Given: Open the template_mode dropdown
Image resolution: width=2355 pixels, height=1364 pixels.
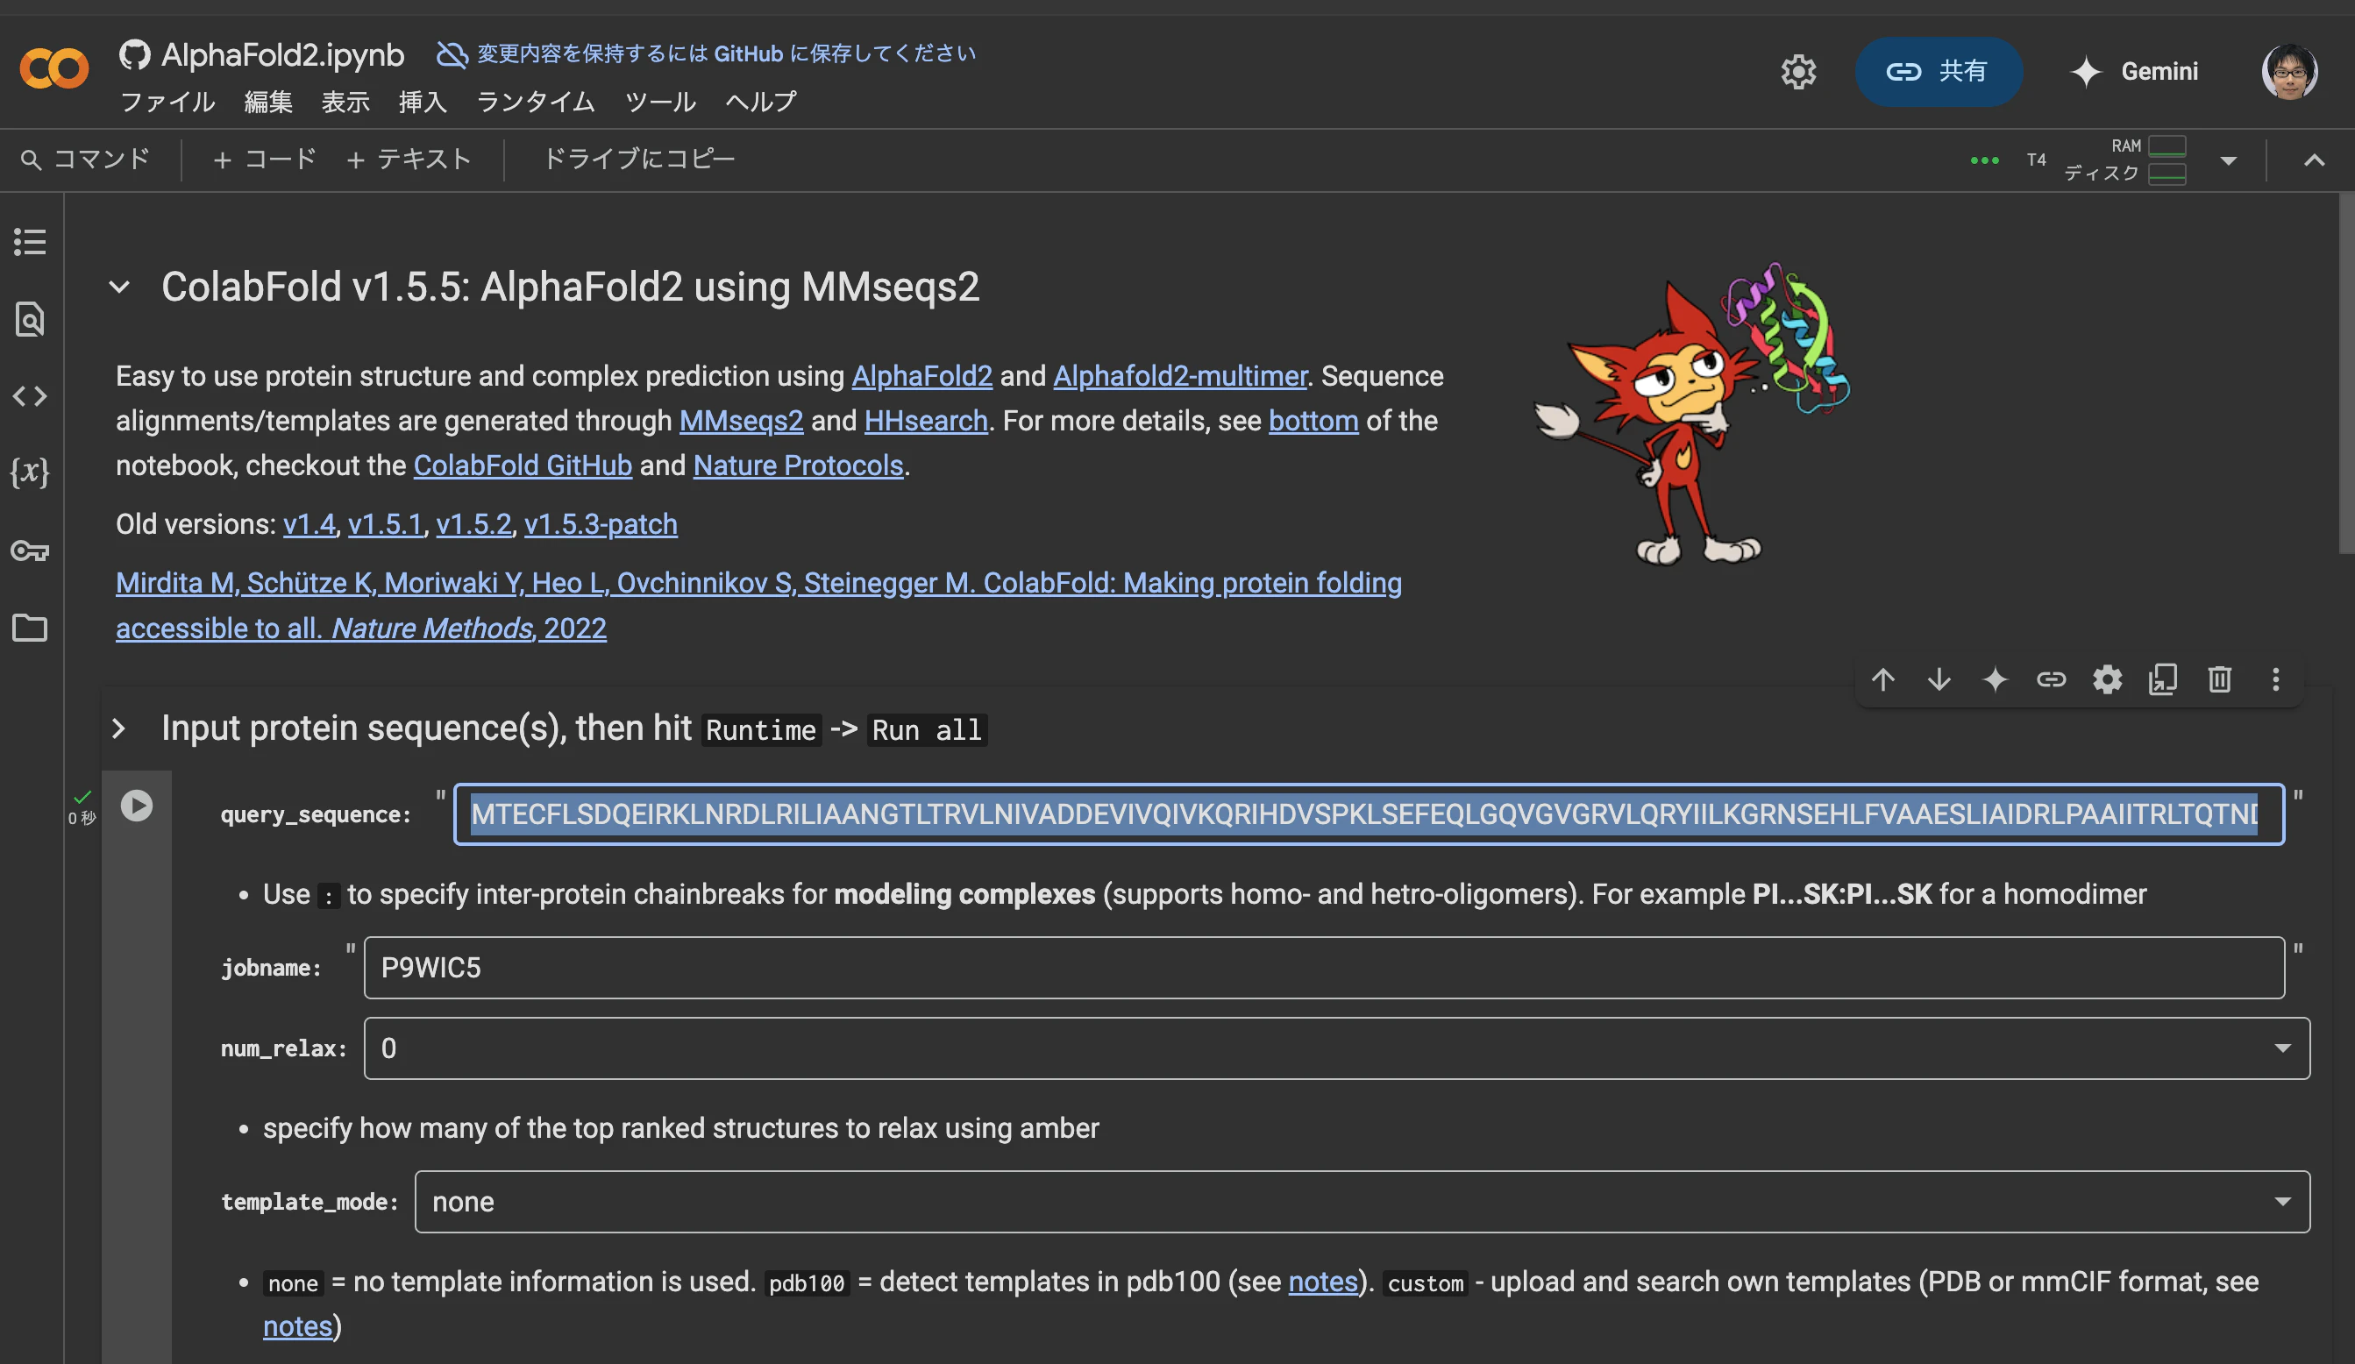Looking at the screenshot, I should tap(1362, 1202).
